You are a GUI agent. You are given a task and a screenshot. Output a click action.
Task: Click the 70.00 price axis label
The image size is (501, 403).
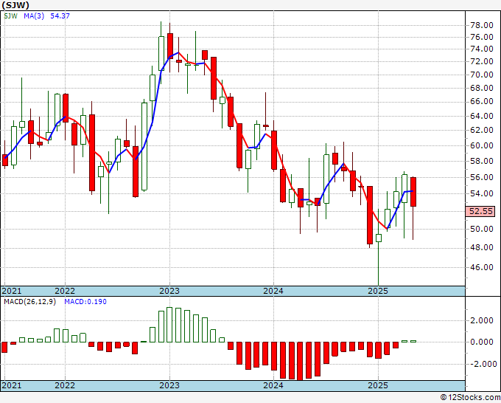coord(482,75)
